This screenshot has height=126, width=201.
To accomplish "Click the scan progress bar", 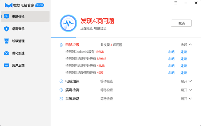I will 126,37.
